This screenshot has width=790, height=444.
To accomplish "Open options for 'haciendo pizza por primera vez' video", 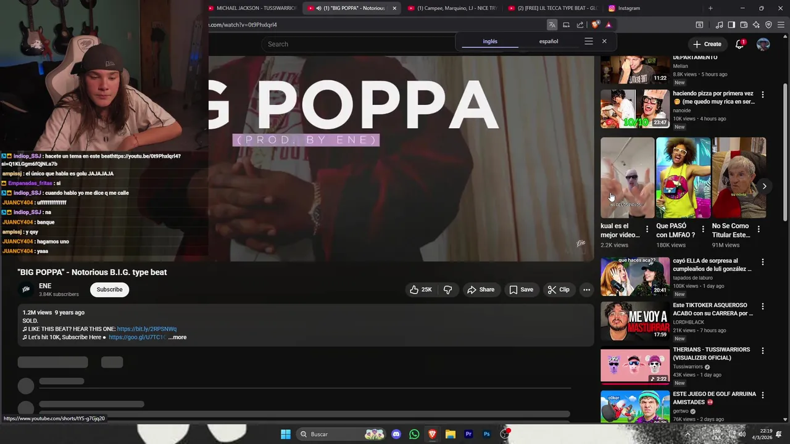I will (763, 95).
